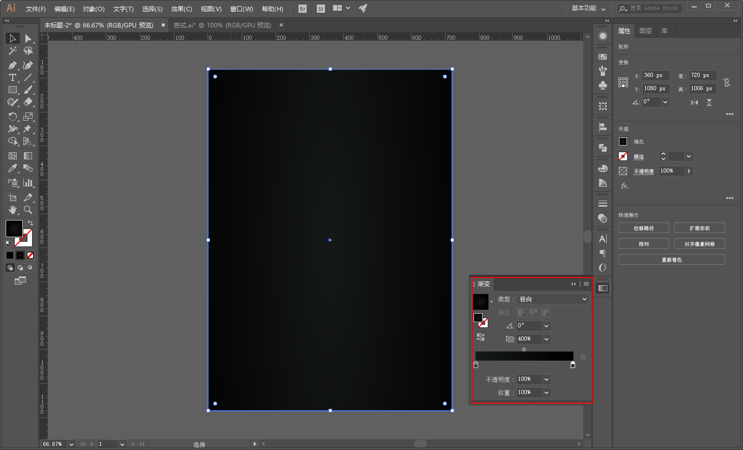Open the Pathfinder panel icon in dock
Screen dimensions: 743x450
coord(603,148)
